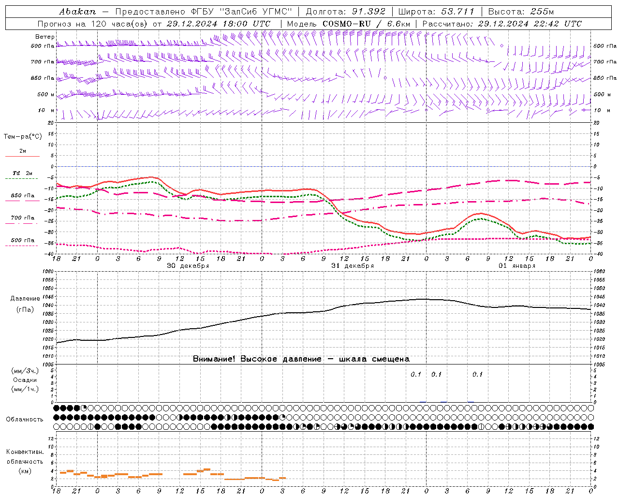
Task: Click the "Долгота: 91.392" header field
Action: tap(346, 12)
